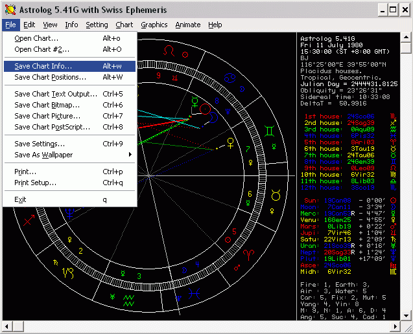The height and width of the screenshot is (334, 413).
Task: Choose Save Chart PostScript... entry
Action: (x=70, y=128)
